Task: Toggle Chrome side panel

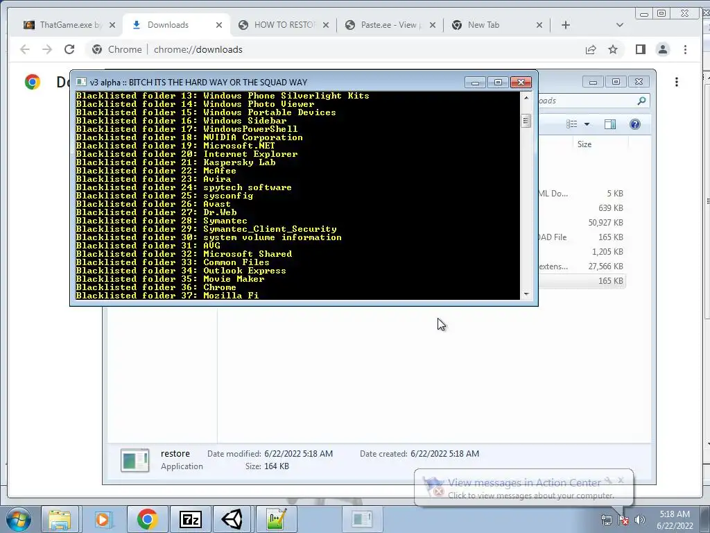Action: [640, 49]
